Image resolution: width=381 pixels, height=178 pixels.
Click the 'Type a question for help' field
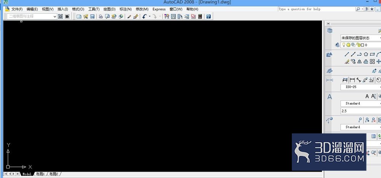point(316,9)
